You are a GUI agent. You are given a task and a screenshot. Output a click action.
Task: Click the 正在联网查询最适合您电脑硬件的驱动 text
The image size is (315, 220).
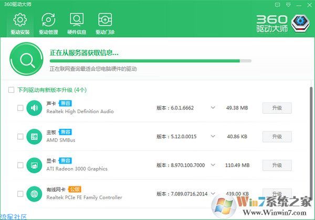pyautogui.click(x=93, y=69)
